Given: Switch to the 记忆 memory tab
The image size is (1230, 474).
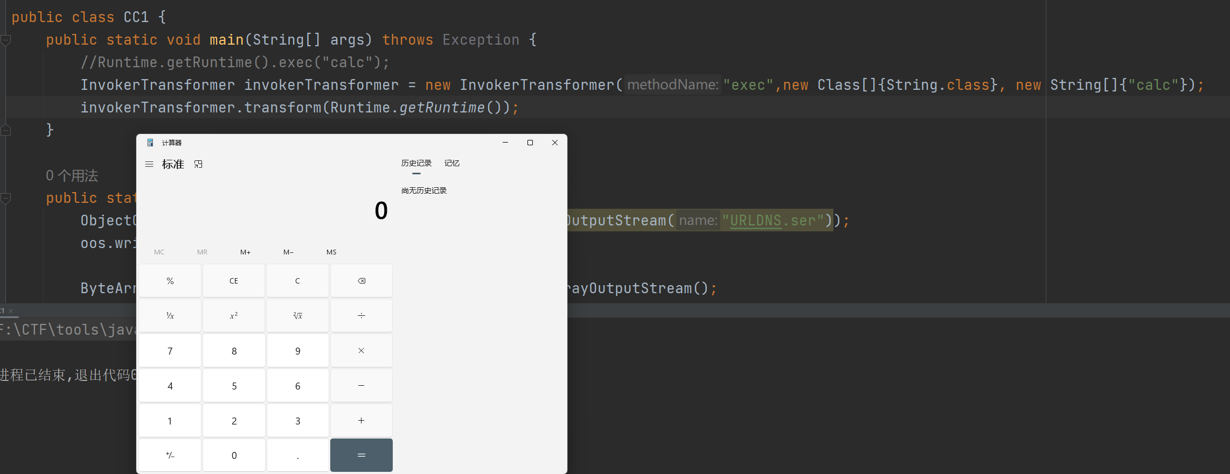Looking at the screenshot, I should click(451, 163).
